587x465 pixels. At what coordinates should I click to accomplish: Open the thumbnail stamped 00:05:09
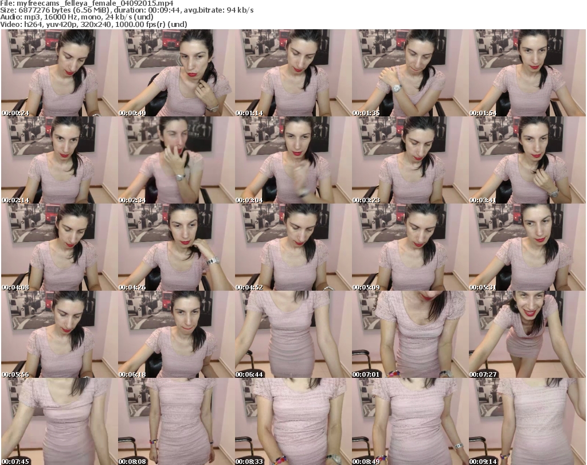click(x=410, y=248)
